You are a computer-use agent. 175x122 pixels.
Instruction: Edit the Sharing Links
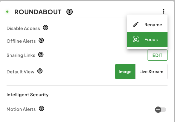point(158,55)
